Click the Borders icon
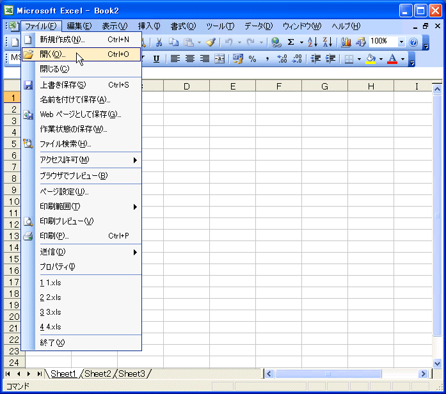This screenshot has width=446, height=394. 349,59
